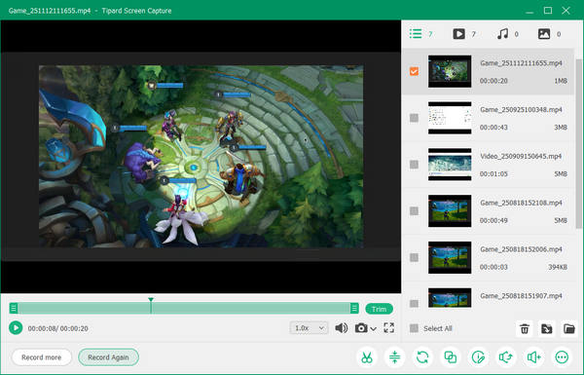584x375 pixels.
Task: Select Video_250909150645.mp4 thumbnail
Action: (450, 165)
